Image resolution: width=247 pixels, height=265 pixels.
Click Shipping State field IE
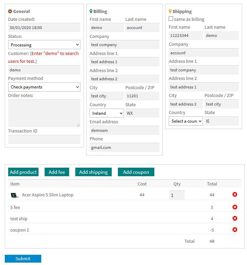221,121
